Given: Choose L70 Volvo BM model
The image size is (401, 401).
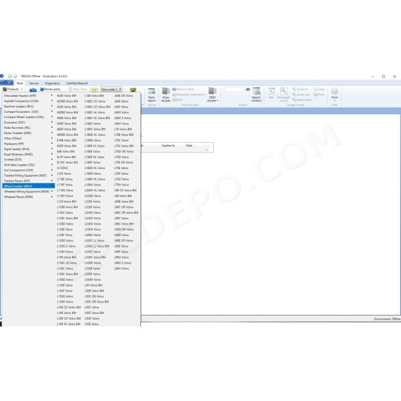Looking at the screenshot, I should [x=123, y=129].
